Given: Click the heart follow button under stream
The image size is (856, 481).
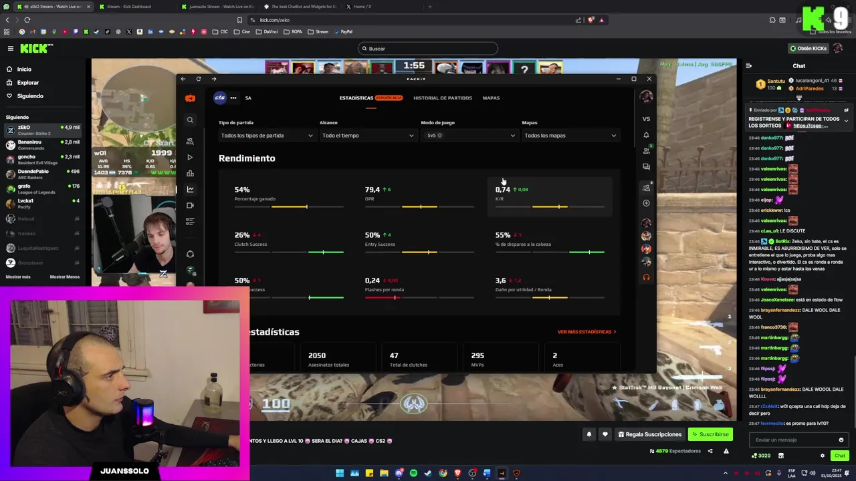Looking at the screenshot, I should click(x=605, y=434).
